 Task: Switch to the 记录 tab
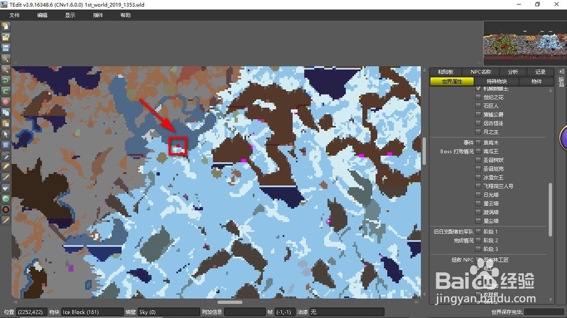pyautogui.click(x=540, y=72)
